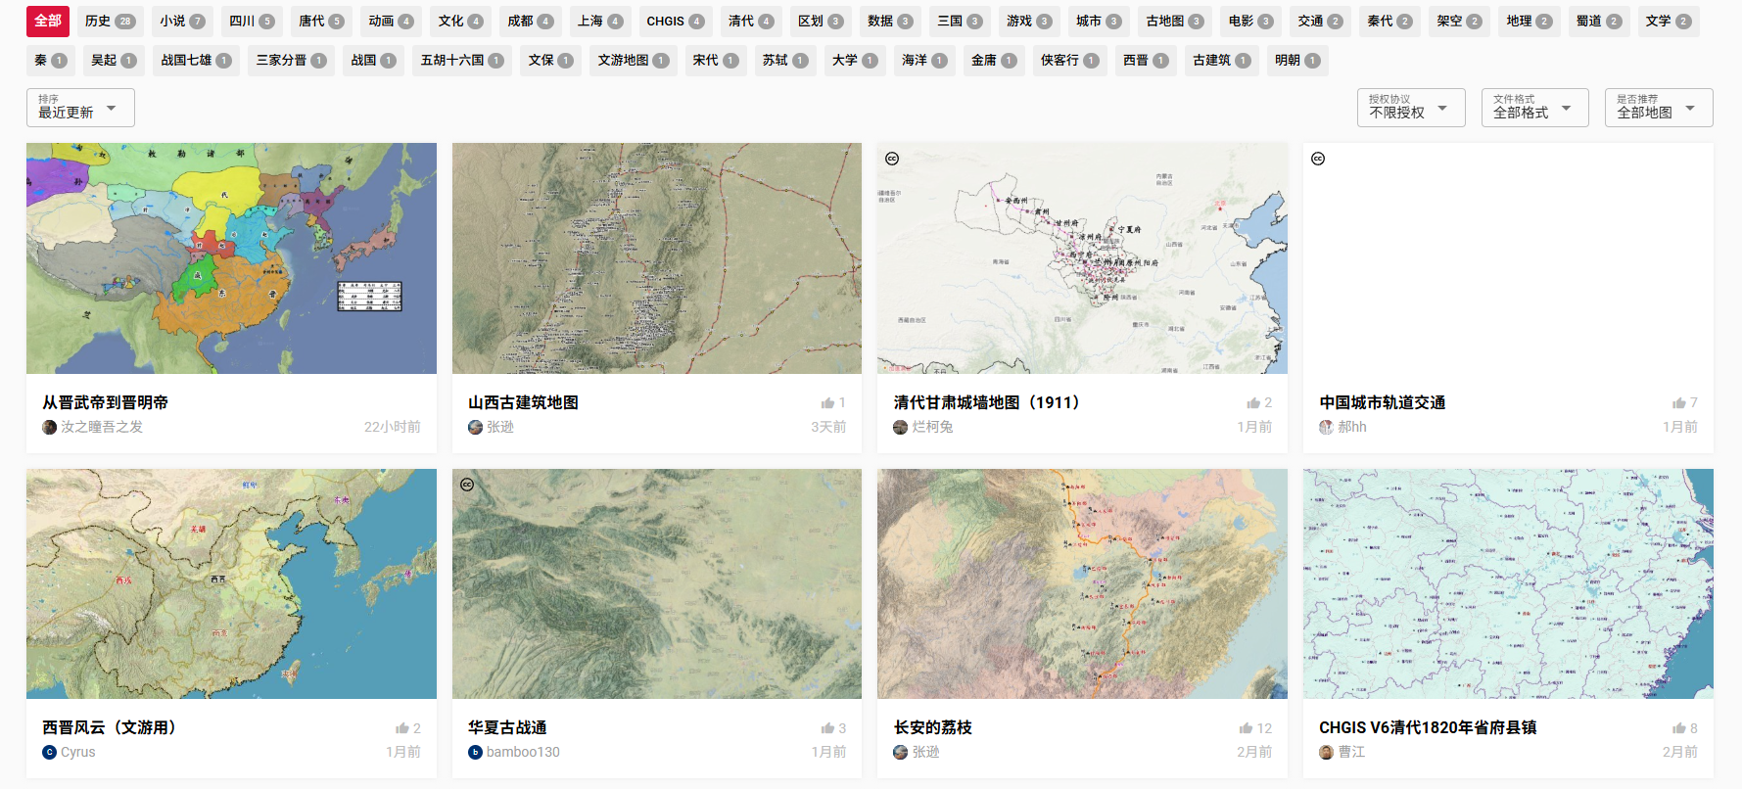1742x789 pixels.
Task: Open author link 曹江
Action: tap(1351, 752)
